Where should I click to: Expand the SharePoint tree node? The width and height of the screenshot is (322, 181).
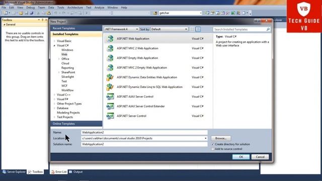point(59,72)
